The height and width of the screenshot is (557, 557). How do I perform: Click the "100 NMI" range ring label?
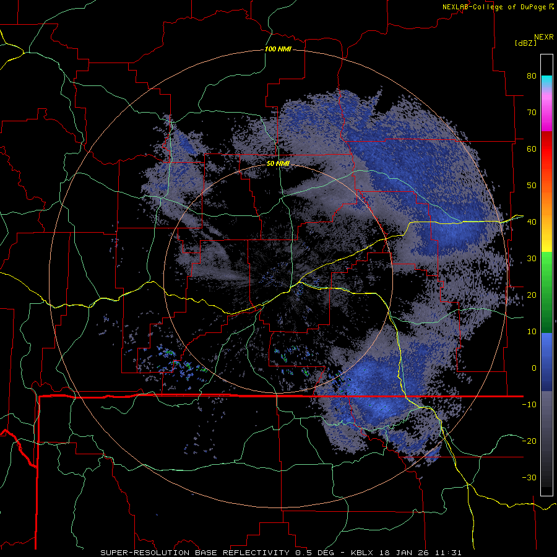coord(278,49)
